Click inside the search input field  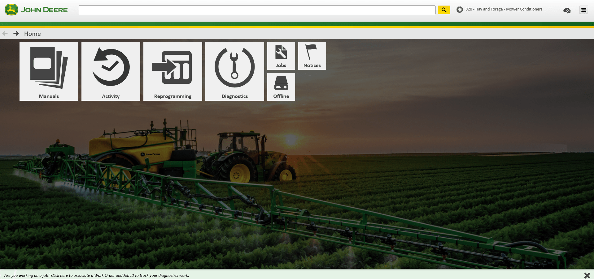point(256,10)
